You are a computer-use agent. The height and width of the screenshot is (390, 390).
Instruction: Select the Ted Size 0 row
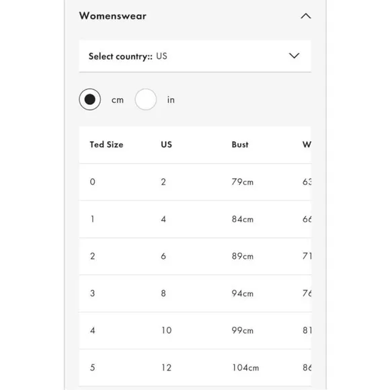point(195,182)
